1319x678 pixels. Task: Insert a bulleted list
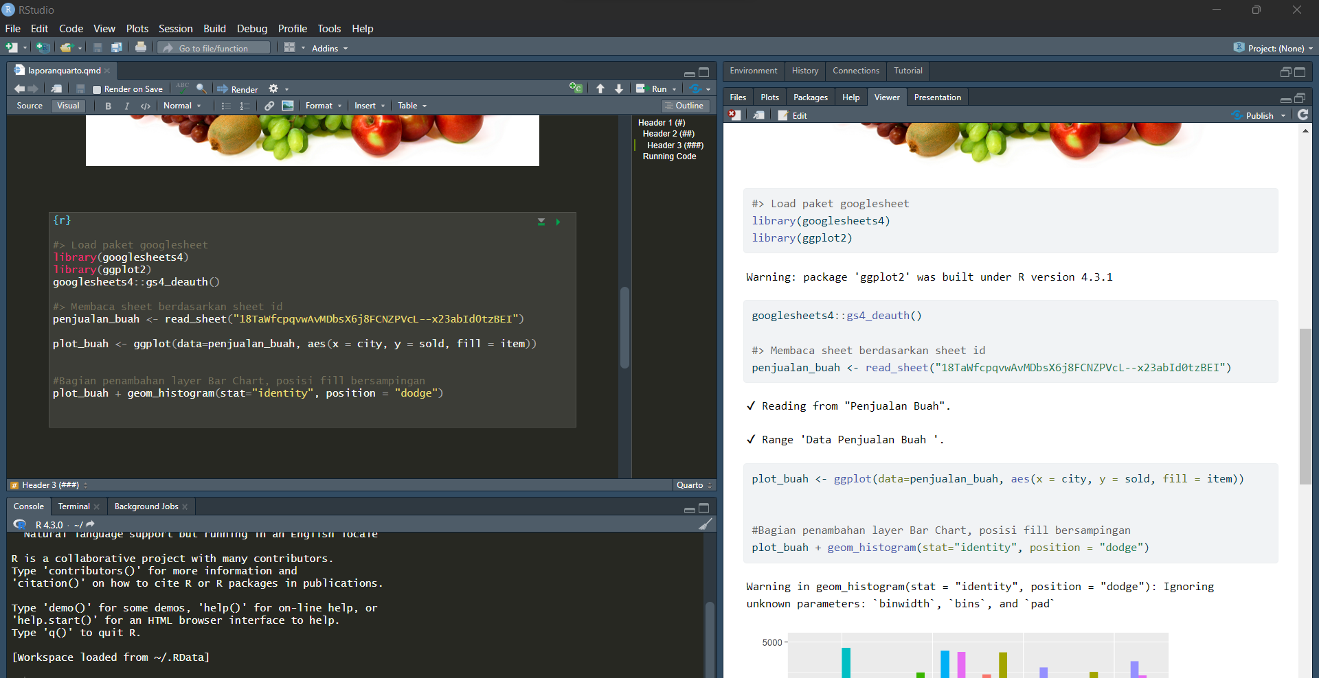coord(226,106)
